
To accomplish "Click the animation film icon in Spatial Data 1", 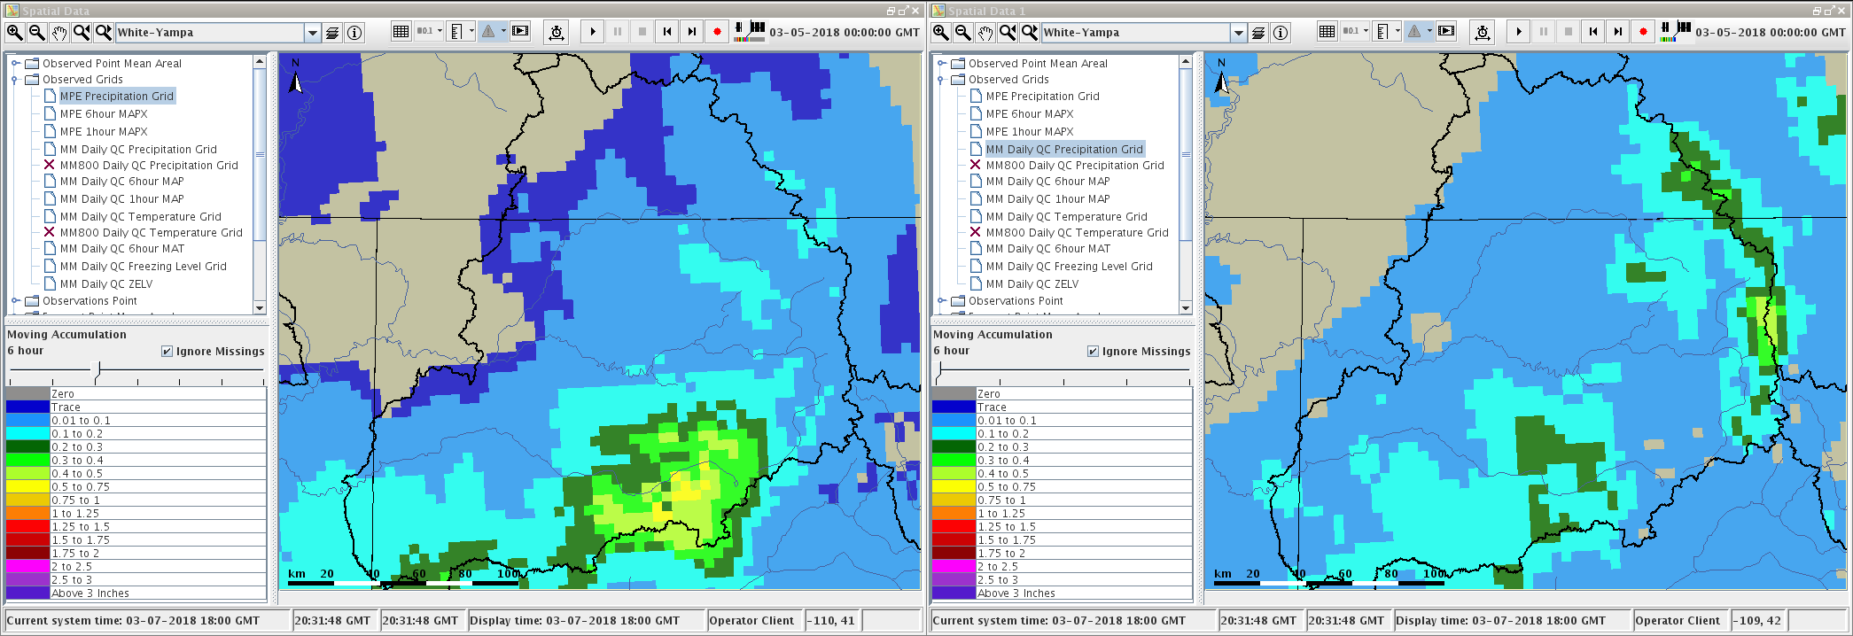I will point(1446,32).
